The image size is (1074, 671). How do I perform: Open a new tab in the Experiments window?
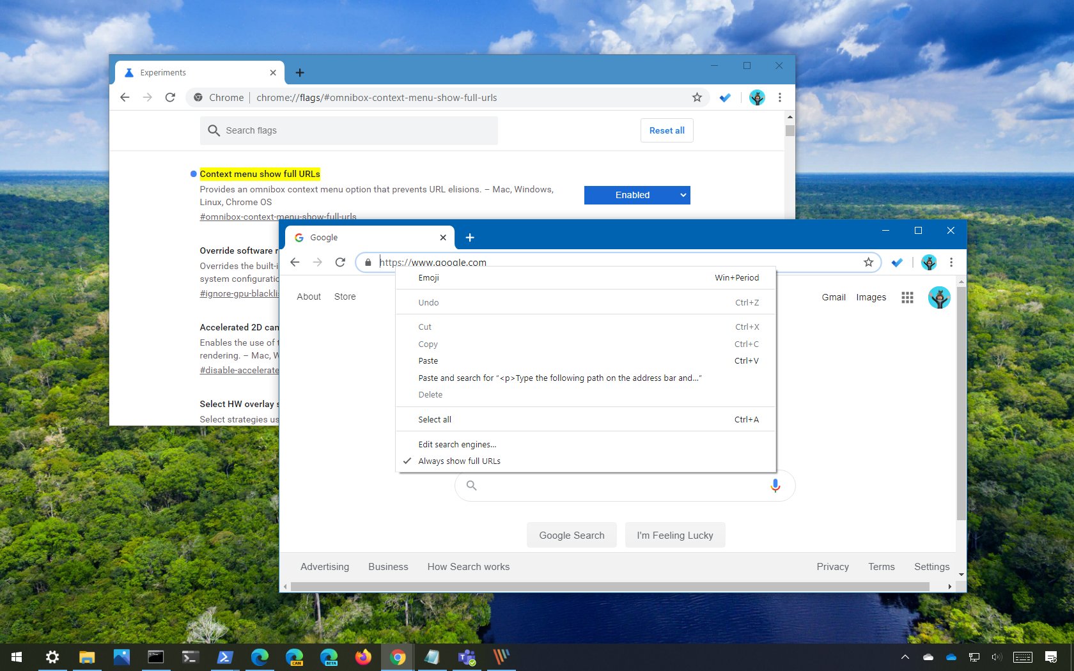pos(299,73)
